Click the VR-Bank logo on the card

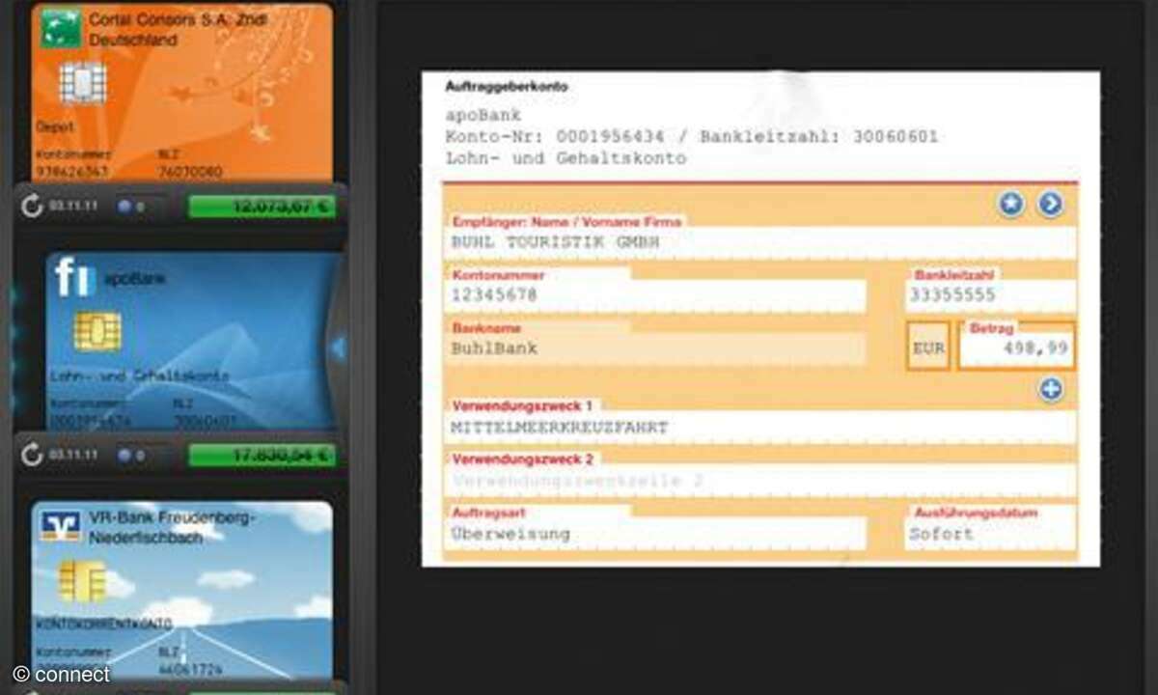click(x=60, y=525)
